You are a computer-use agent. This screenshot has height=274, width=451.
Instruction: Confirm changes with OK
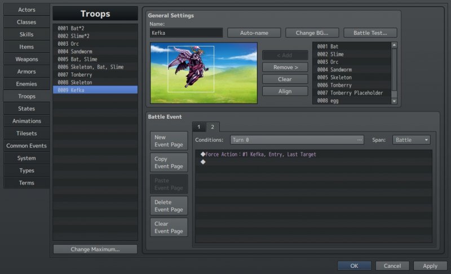point(354,266)
